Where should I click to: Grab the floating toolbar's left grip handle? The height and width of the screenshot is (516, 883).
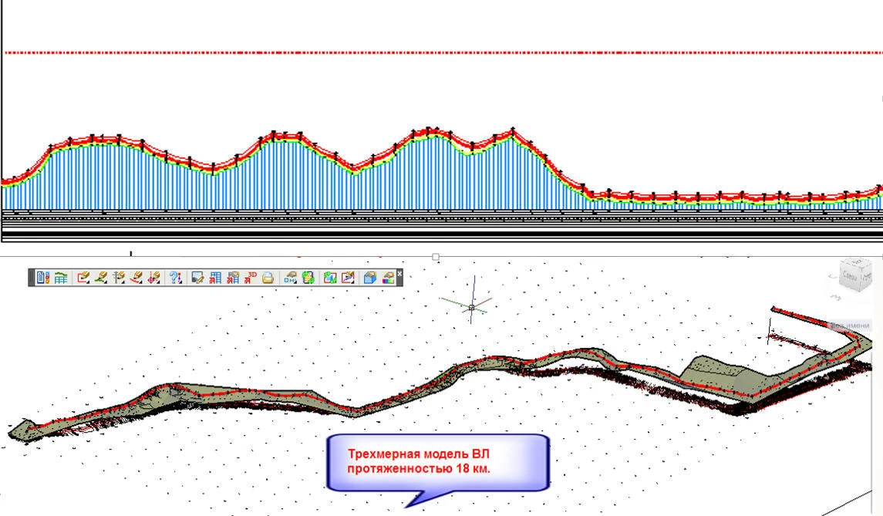pos(32,278)
